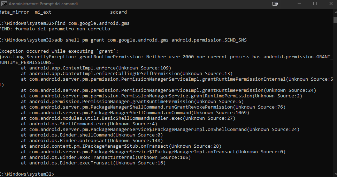337x177 pixels.
Task: Click the scrollbar down arrow
Action: 335,174
